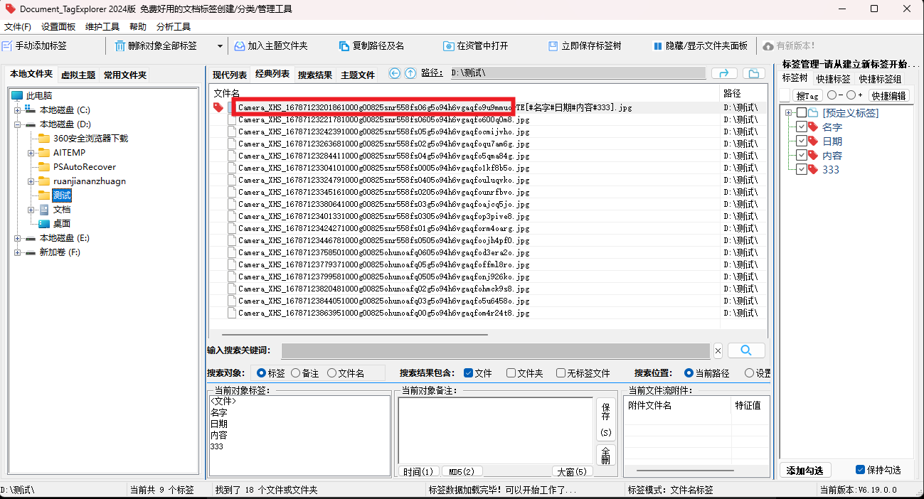Expand the 本地磁盘 (C:) tree node
924x499 pixels.
click(17, 110)
